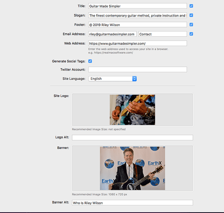Click the Banner Alt text field
The width and height of the screenshot is (224, 213).
[132, 203]
